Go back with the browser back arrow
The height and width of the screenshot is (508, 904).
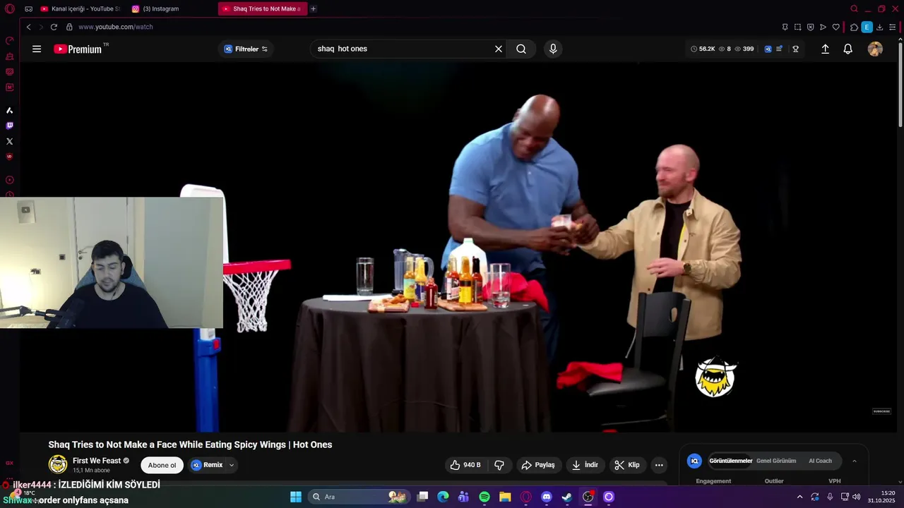[29, 27]
